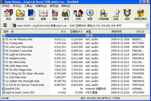
Task: Click the JPEG 图像 type cell
Action: coord(91,92)
